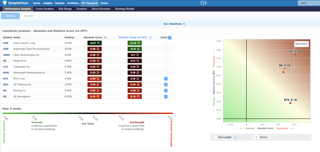Viewport: 320px width, 152px height.
Task: Expand BA relative score 0.58 badge
Action: [x=135, y=90]
